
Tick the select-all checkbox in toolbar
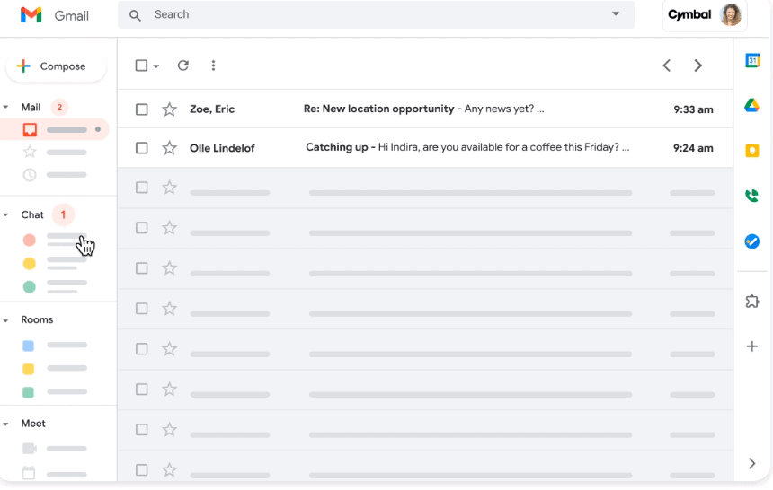tap(141, 66)
